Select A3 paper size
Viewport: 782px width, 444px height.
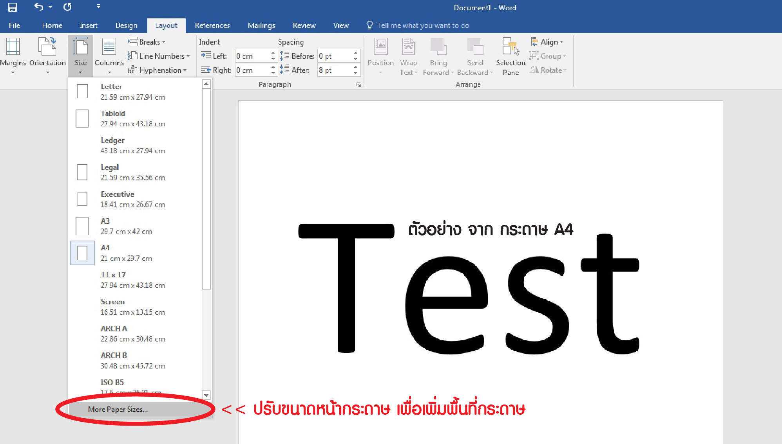click(136, 226)
